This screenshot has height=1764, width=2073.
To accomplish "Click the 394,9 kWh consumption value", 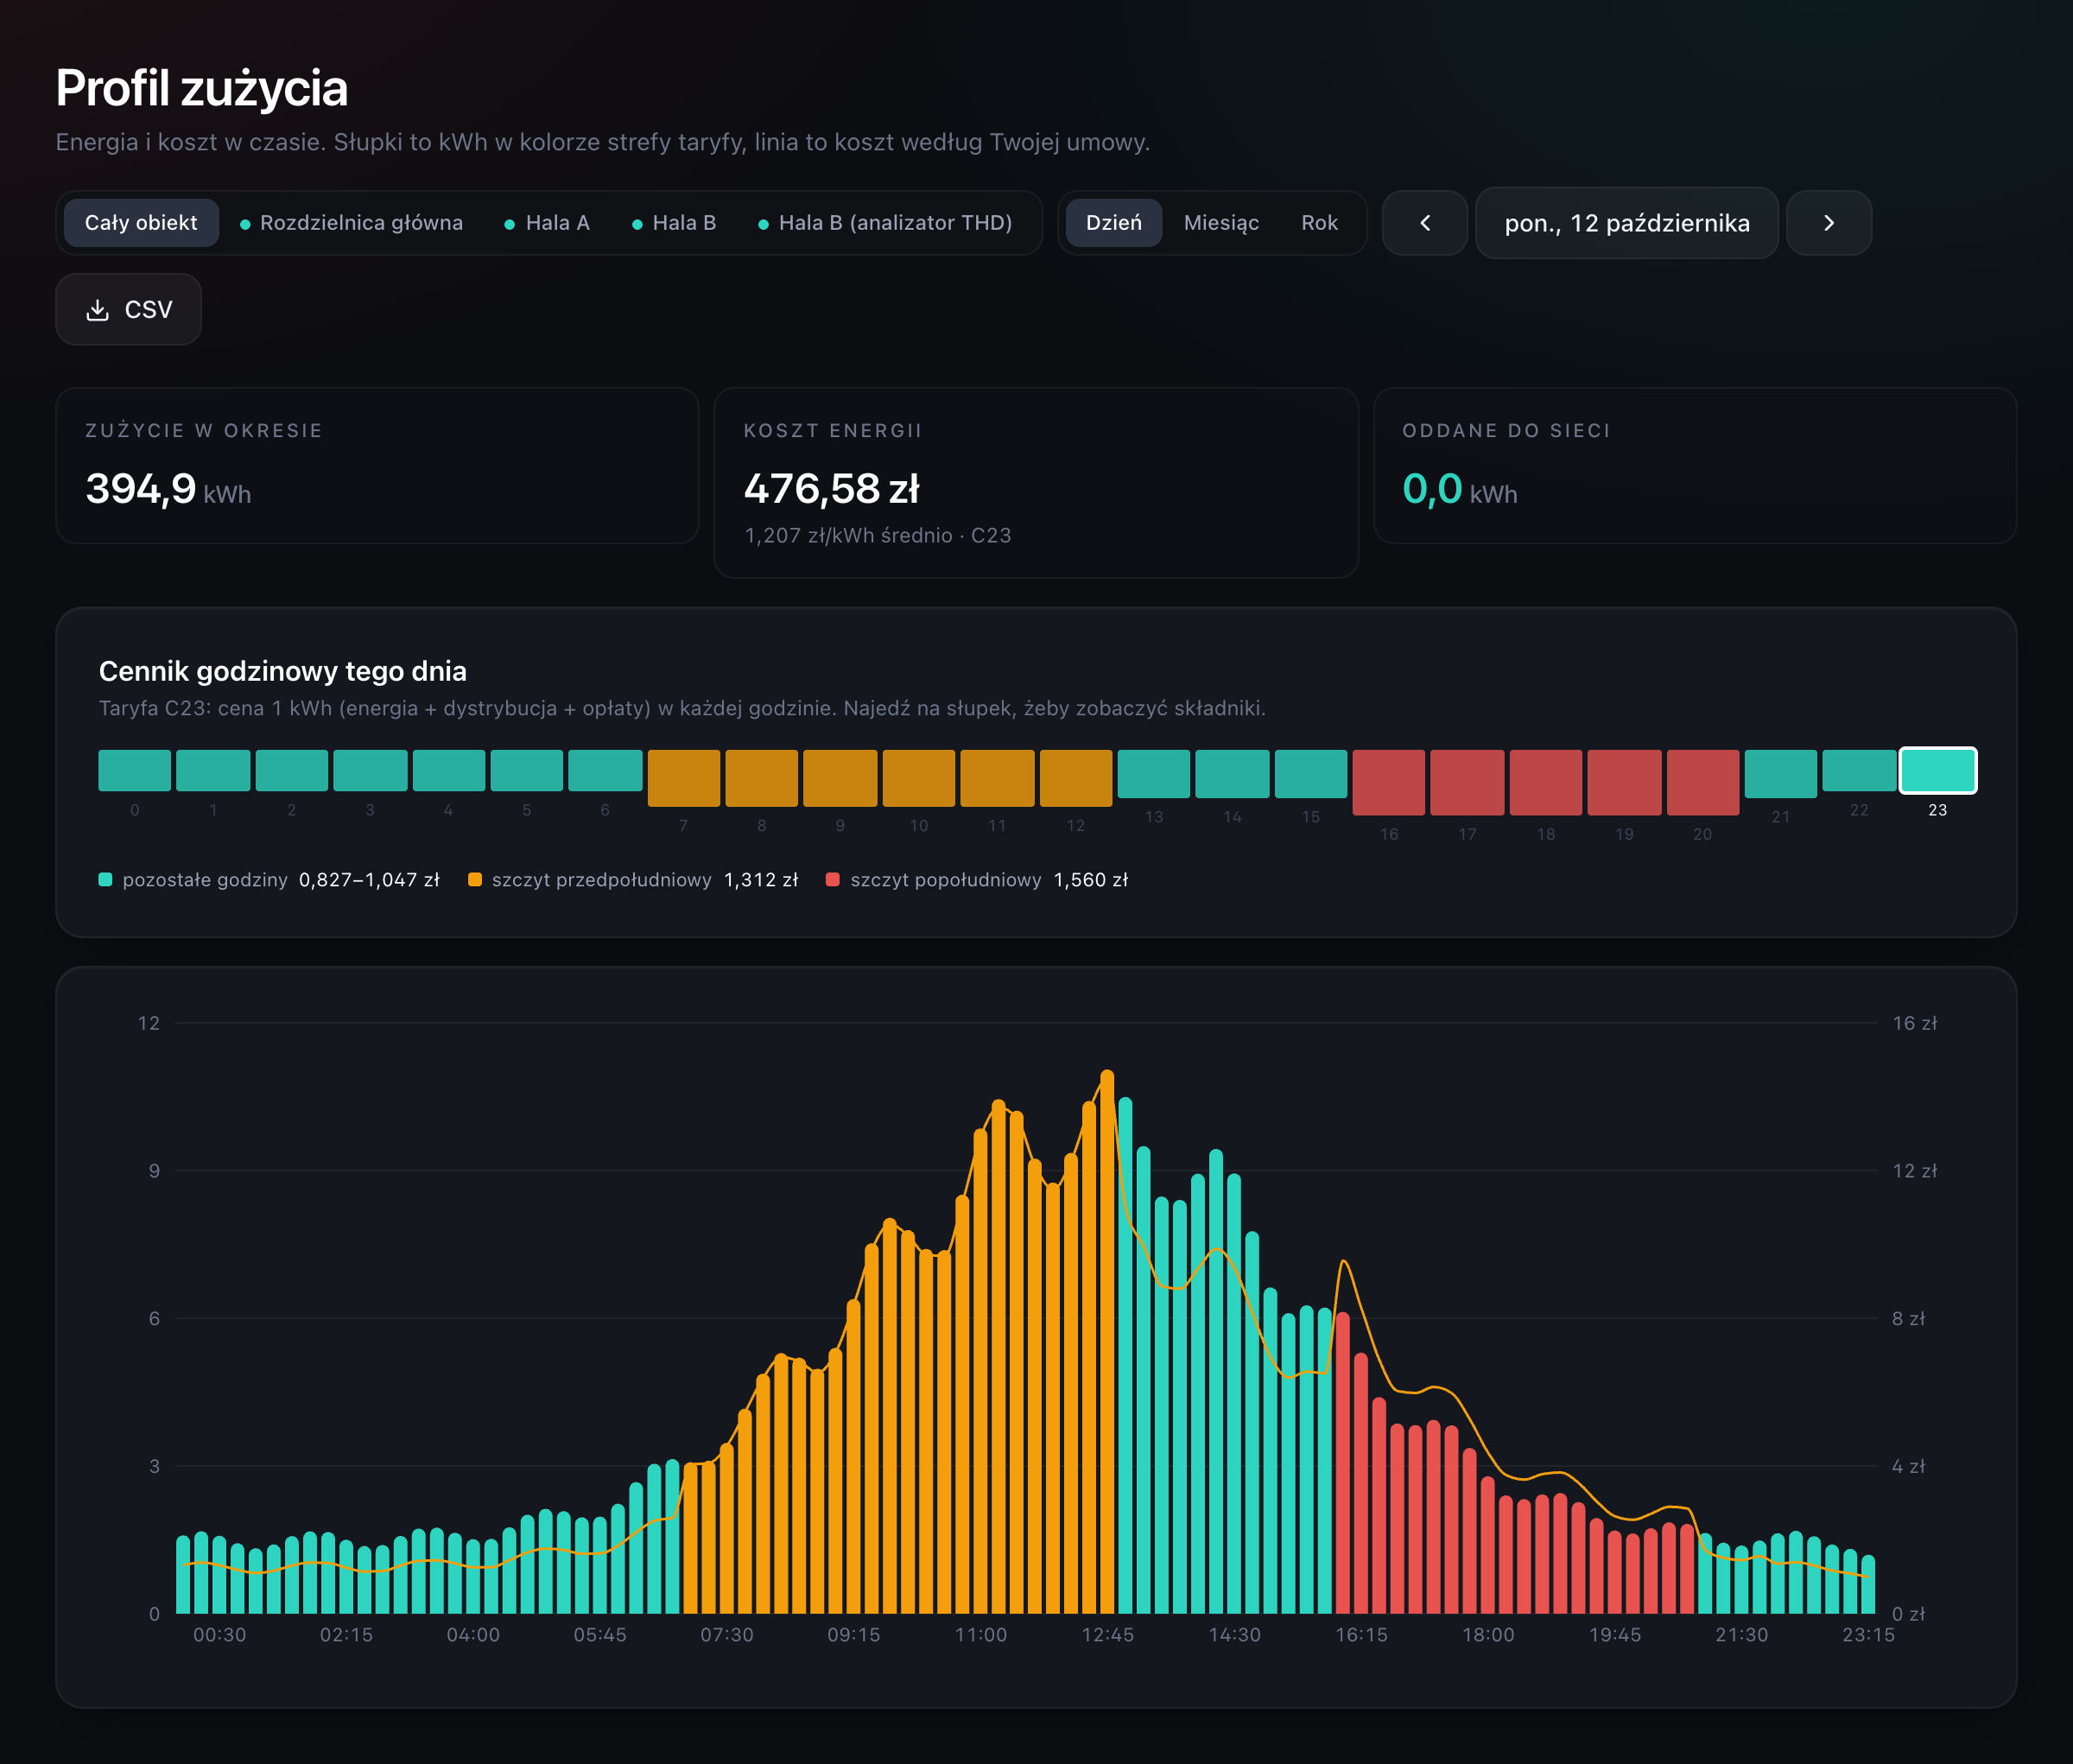I will (x=168, y=489).
